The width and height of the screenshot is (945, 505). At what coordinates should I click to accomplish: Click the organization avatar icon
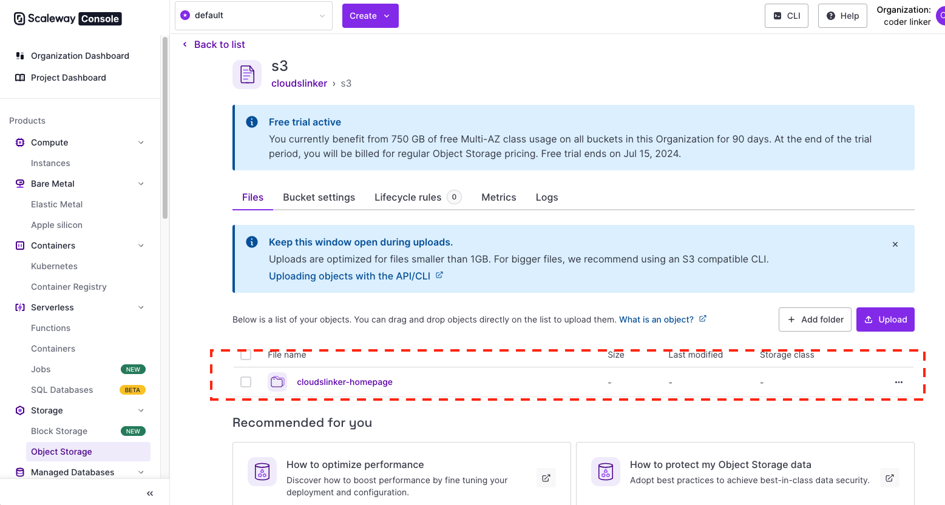tap(941, 16)
